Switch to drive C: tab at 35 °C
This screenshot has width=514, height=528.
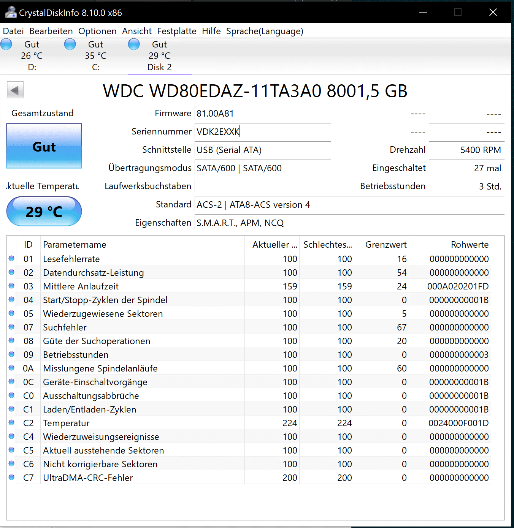(96, 56)
